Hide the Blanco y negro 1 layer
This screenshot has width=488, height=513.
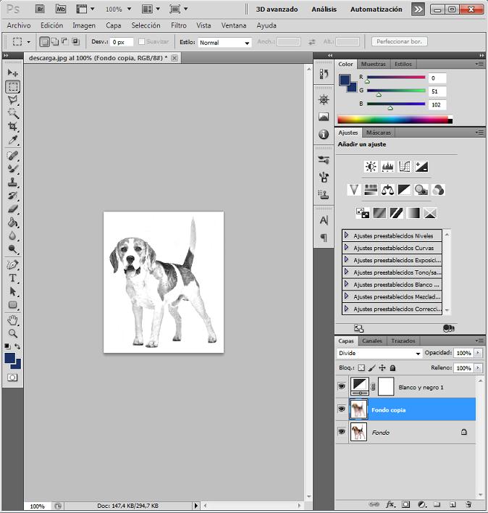click(x=342, y=387)
